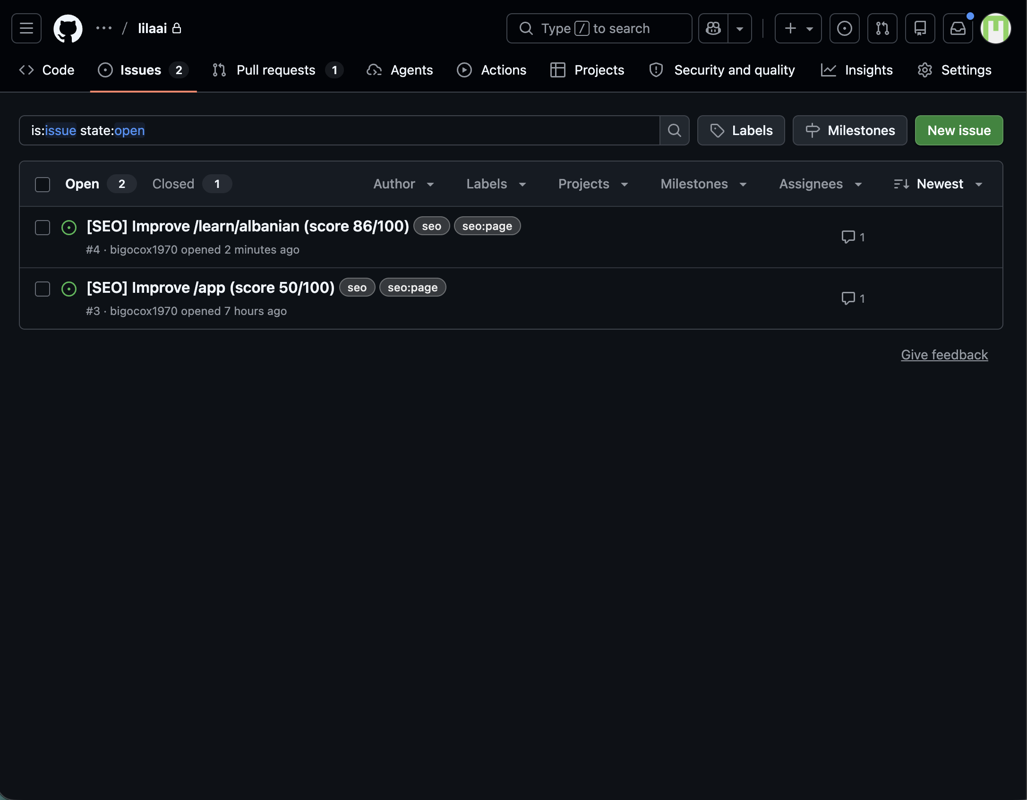The width and height of the screenshot is (1027, 800).
Task: Open the hamburger navigation menu
Action: pos(26,28)
